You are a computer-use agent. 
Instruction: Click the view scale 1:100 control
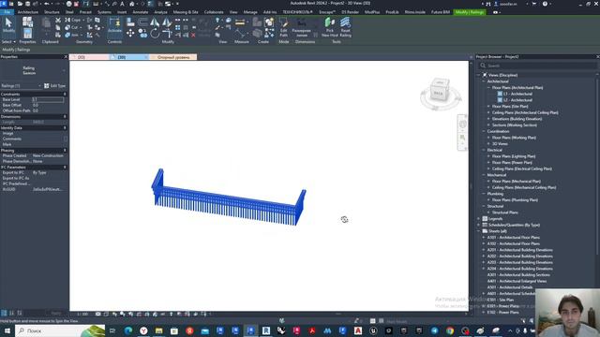pyautogui.click(x=82, y=315)
